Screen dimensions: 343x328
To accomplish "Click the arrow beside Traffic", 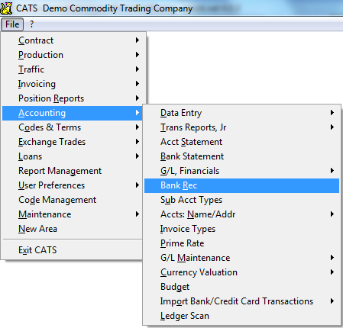I will point(138,69).
